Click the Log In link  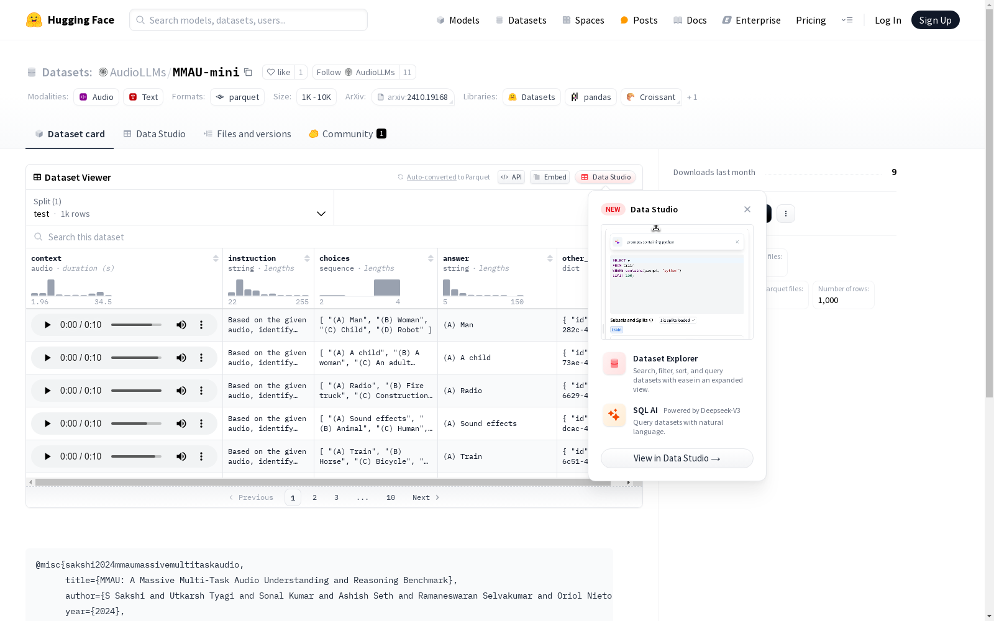click(x=888, y=20)
